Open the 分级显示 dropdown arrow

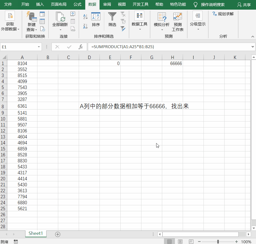tap(198, 29)
